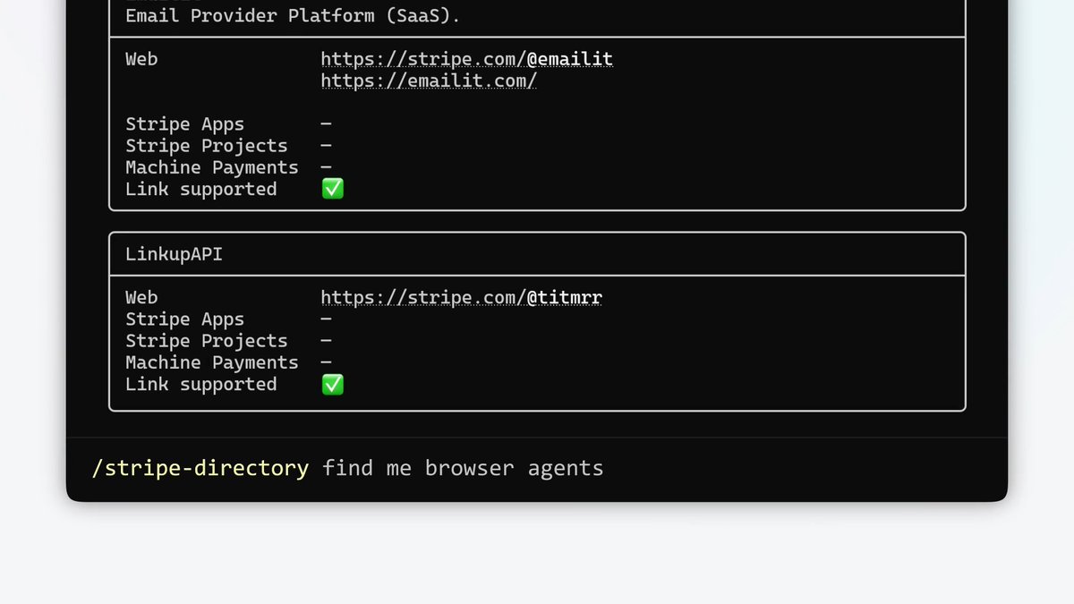Click the Web label in the LinkupAPI card
The image size is (1074, 604).
click(x=141, y=298)
